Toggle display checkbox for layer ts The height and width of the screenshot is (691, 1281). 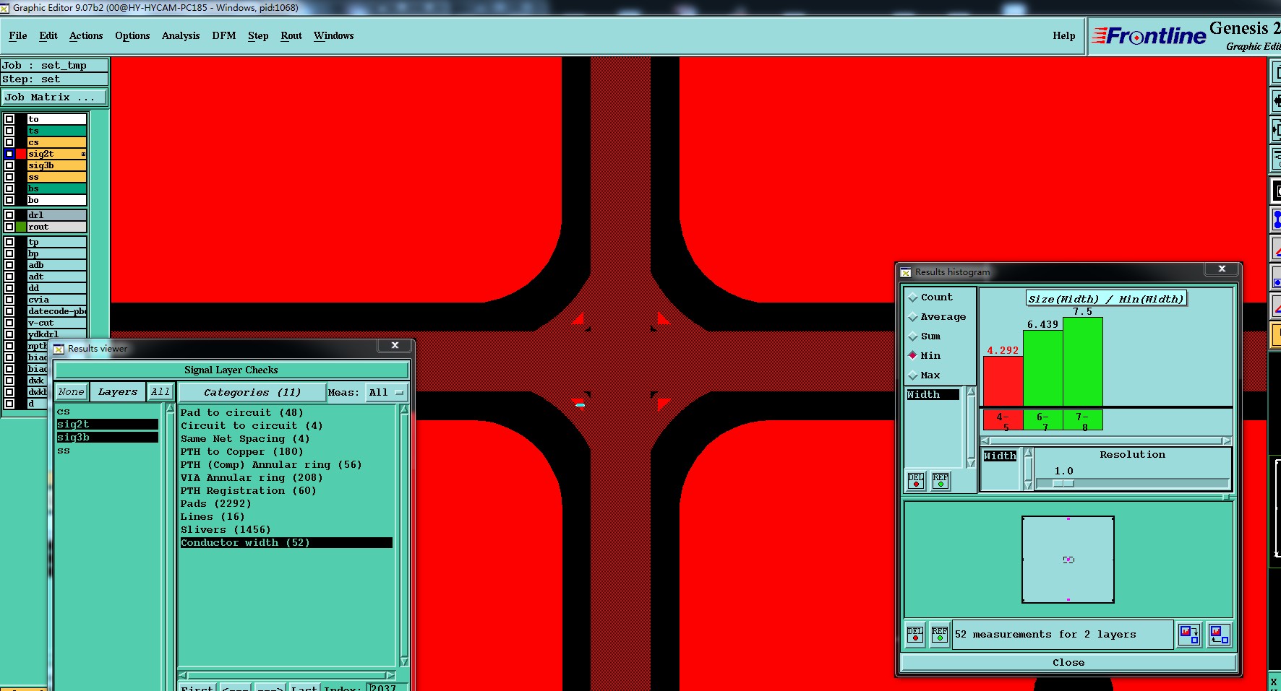tap(9, 131)
